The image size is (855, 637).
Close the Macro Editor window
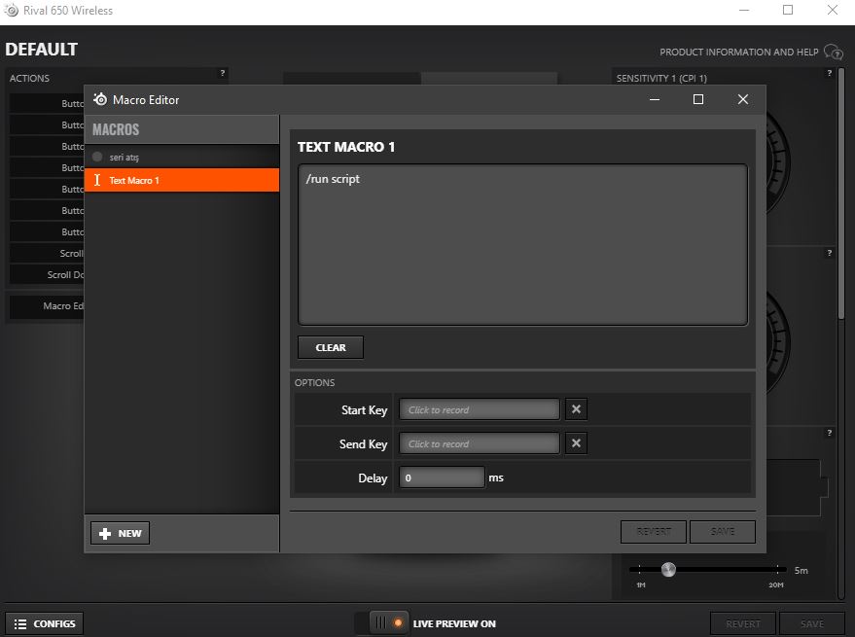point(743,99)
